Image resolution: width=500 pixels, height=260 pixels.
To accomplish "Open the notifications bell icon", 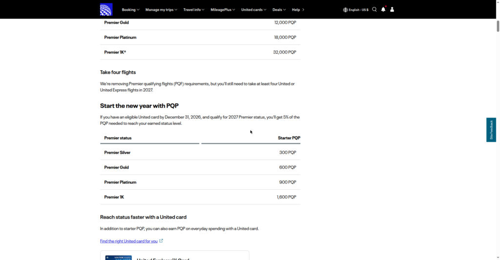I will click(x=383, y=9).
